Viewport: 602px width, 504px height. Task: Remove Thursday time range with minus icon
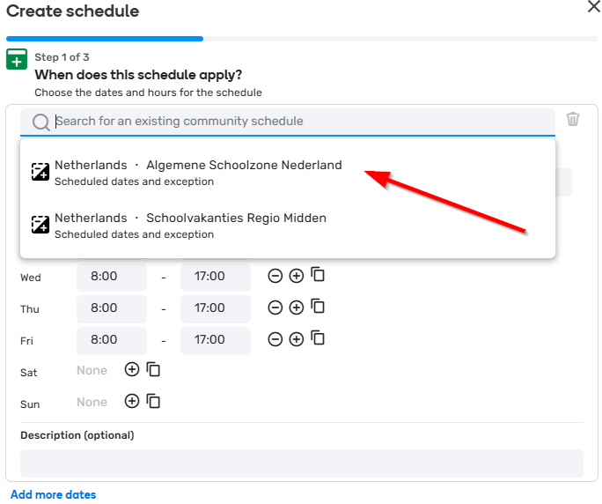click(x=275, y=308)
